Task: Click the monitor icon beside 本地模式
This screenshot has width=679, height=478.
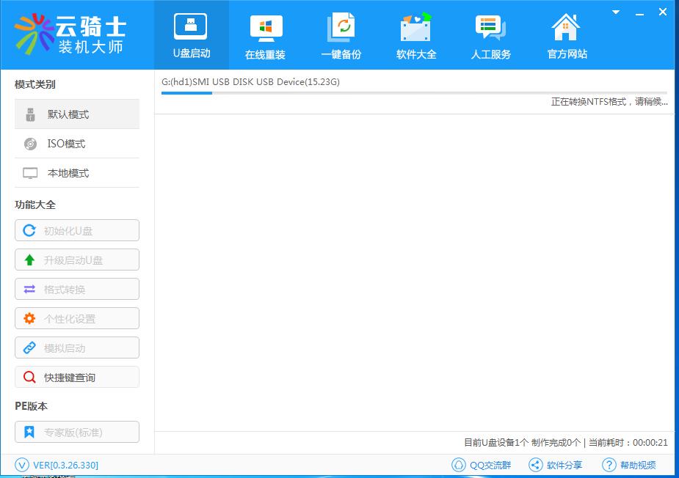Action: 30,173
